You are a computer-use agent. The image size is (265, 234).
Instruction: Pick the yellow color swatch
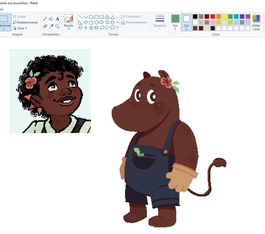pyautogui.click(x=224, y=17)
